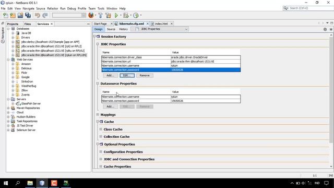The width and height of the screenshot is (334, 188).
Task: Switch to the Source view tab
Action: click(111, 29)
